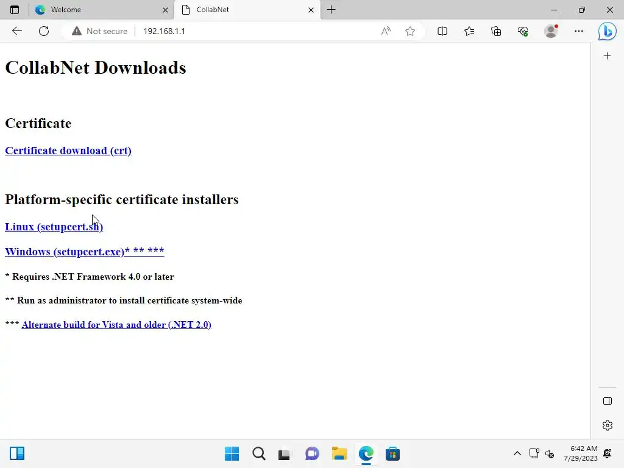Click the Certificate heading
The height and width of the screenshot is (468, 624).
(x=38, y=123)
